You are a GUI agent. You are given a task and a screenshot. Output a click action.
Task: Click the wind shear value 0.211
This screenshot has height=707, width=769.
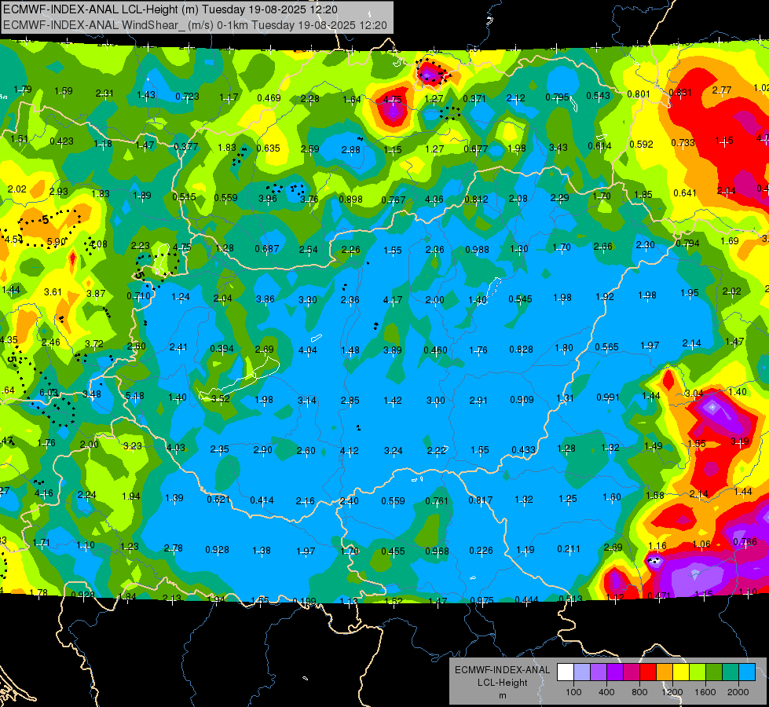[569, 549]
